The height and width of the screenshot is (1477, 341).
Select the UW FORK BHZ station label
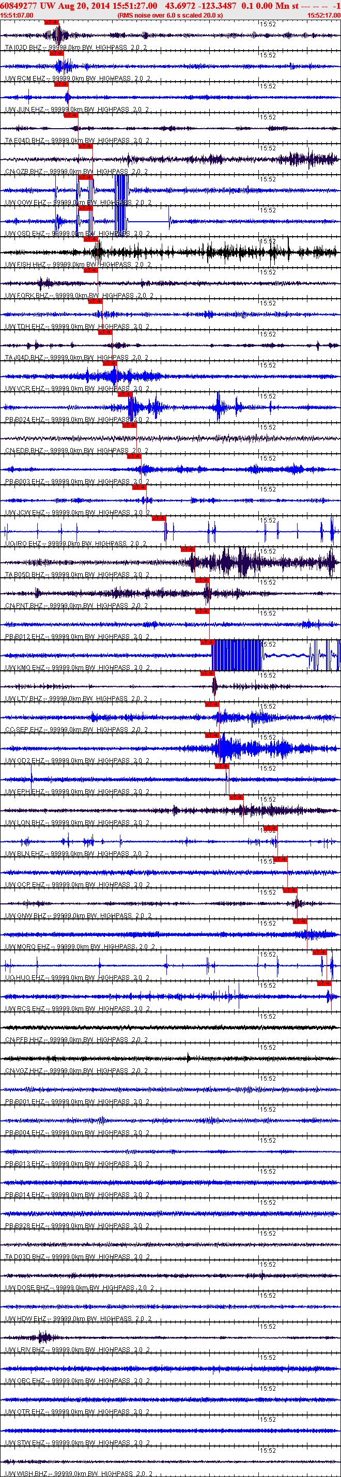coord(79,295)
